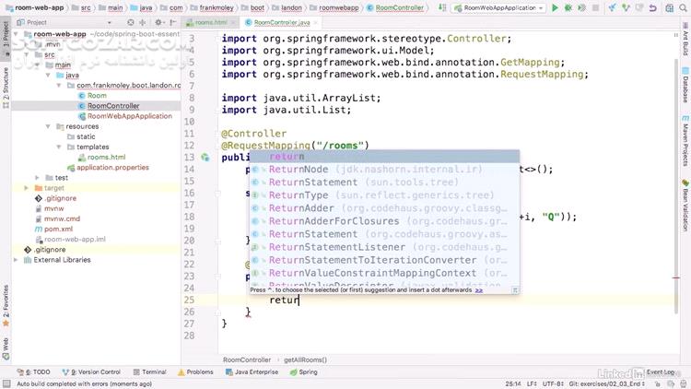Click collapse all icon in Project panel
Image resolution: width=691 pixels, height=389 pixels.
coord(142,22)
